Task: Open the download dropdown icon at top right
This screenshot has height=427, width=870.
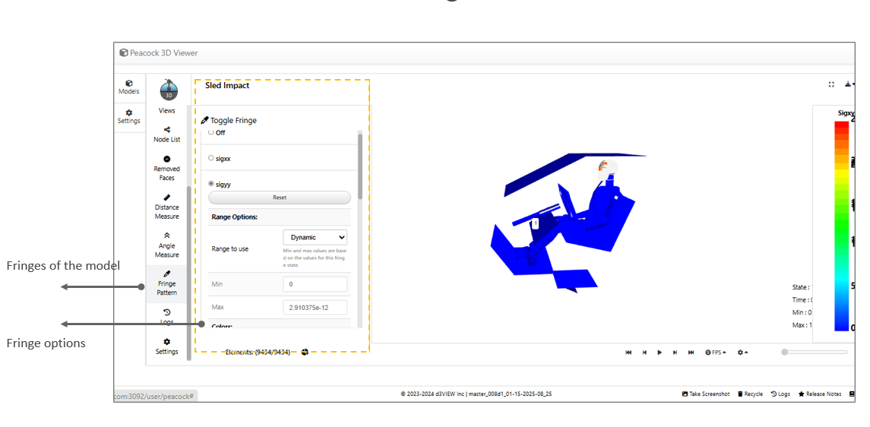Action: click(849, 84)
